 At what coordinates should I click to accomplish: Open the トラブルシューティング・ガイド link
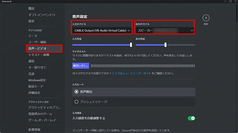(132, 73)
